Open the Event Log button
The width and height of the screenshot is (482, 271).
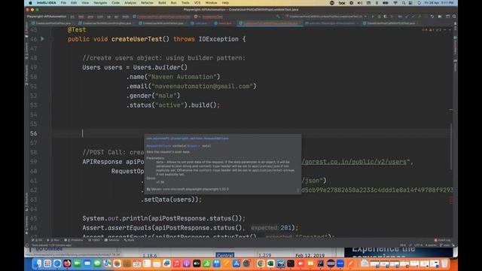[443, 240]
